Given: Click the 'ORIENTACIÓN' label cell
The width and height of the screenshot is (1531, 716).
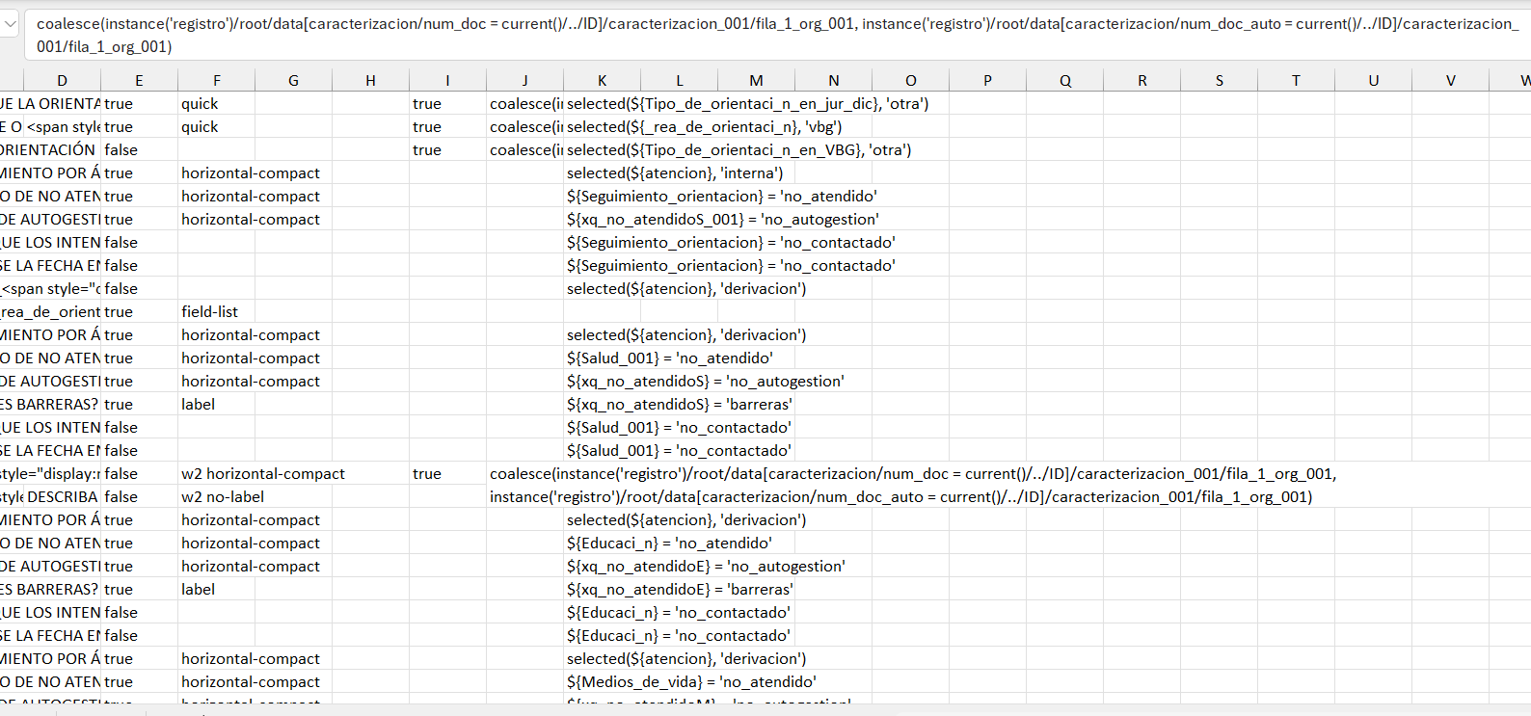Looking at the screenshot, I should [x=50, y=149].
